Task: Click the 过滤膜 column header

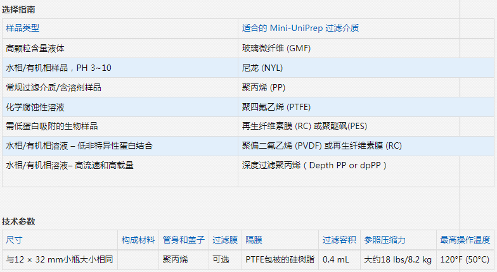Action: pyautogui.click(x=225, y=240)
